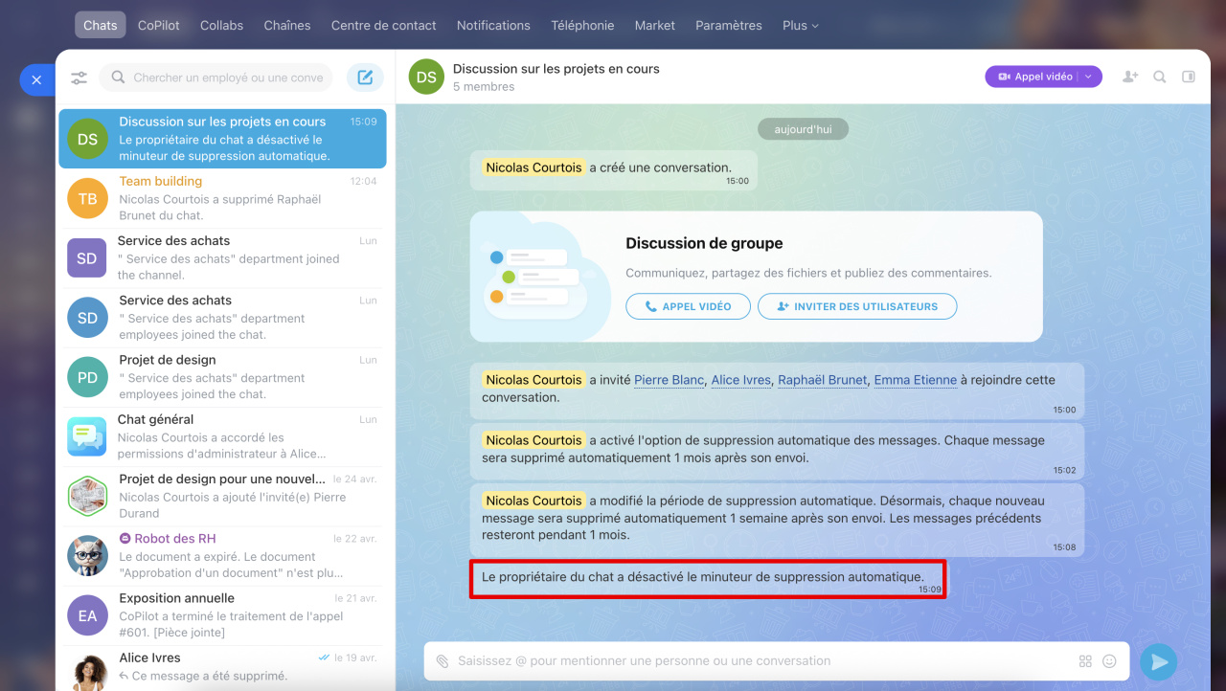Click in the message input field
This screenshot has height=691, width=1226.
tap(761, 661)
